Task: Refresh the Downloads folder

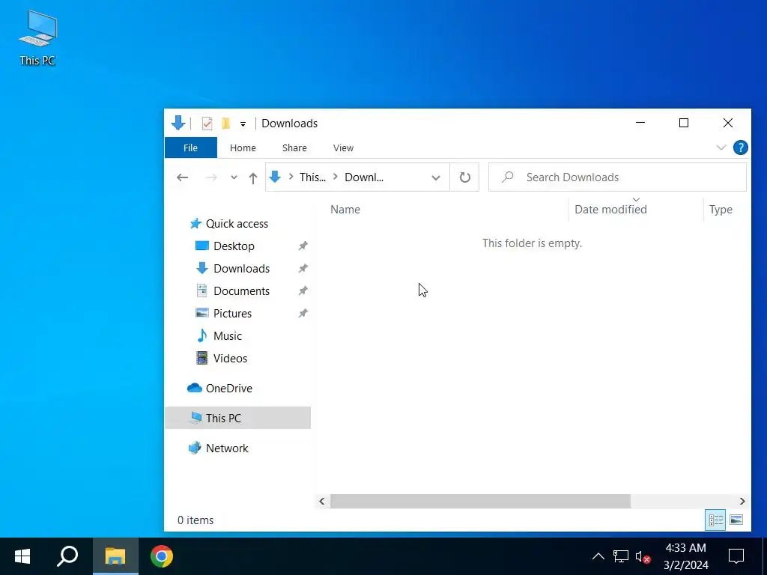Action: [464, 177]
